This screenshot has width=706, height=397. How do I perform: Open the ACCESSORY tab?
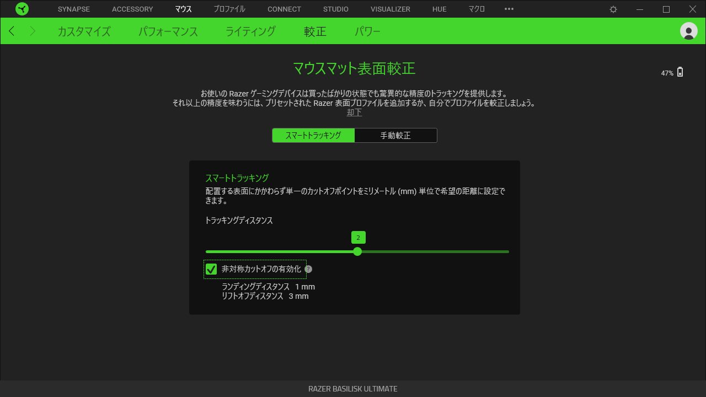132,9
